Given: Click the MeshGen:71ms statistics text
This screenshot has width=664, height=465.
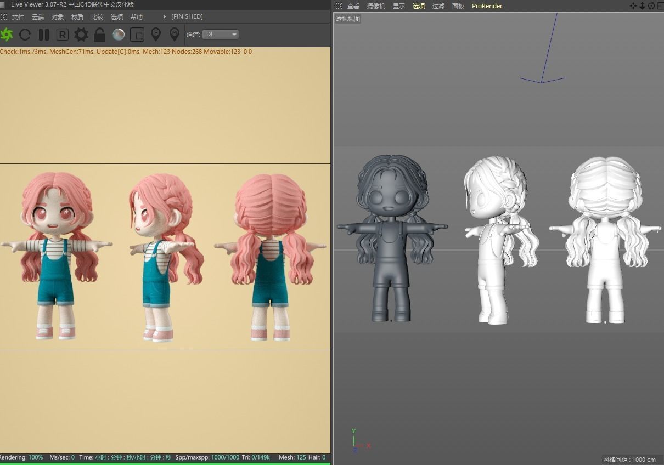Looking at the screenshot, I should (71, 52).
